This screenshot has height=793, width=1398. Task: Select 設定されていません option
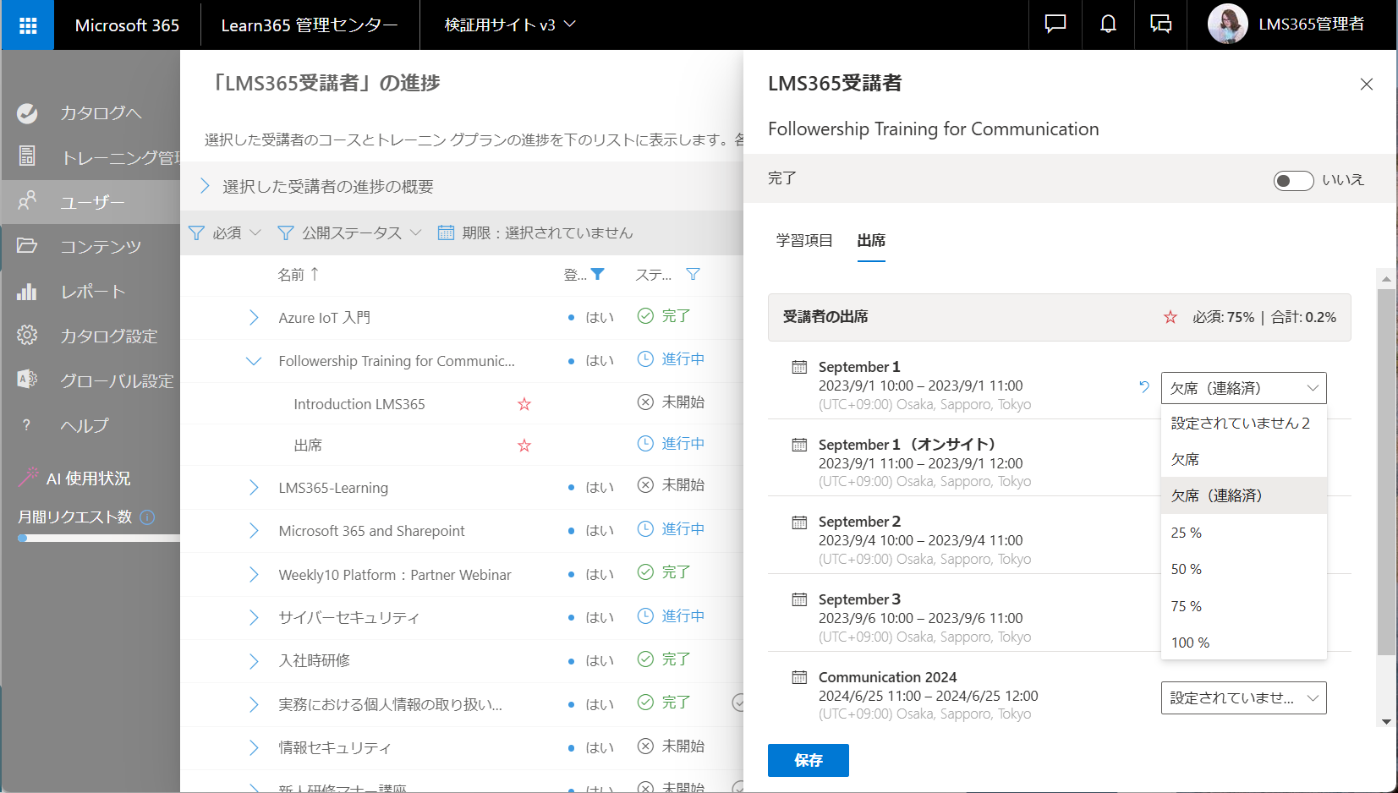point(1243,423)
